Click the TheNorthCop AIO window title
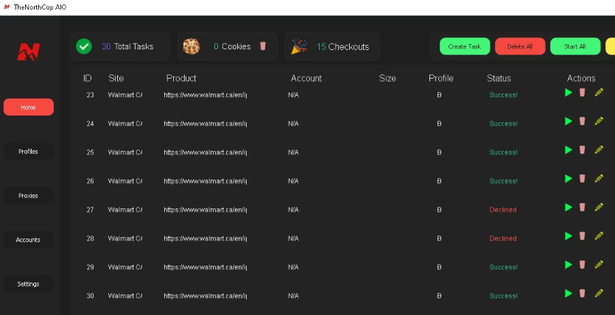The width and height of the screenshot is (615, 315). click(x=40, y=7)
